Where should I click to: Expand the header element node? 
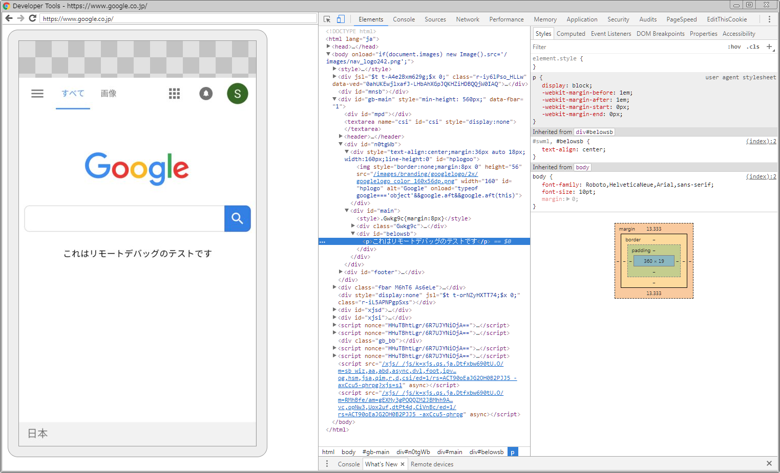[x=341, y=137]
